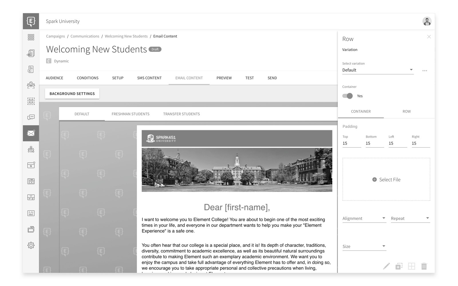Click the Bottom padding field
Screen dimensions: 458x286
click(x=375, y=143)
